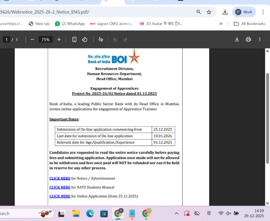
Task: Click the page number input field
Action: pyautogui.click(x=6, y=39)
